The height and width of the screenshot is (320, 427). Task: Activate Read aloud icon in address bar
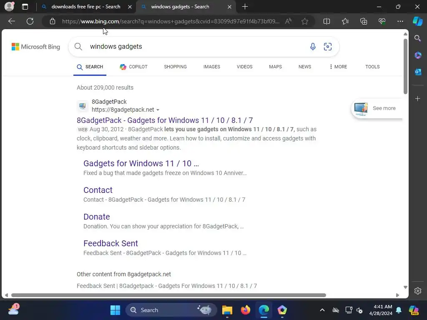point(288,21)
